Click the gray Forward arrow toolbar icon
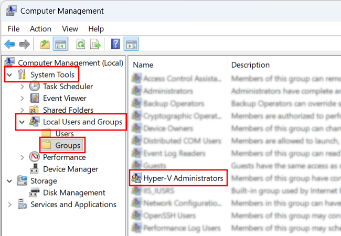 (24, 45)
